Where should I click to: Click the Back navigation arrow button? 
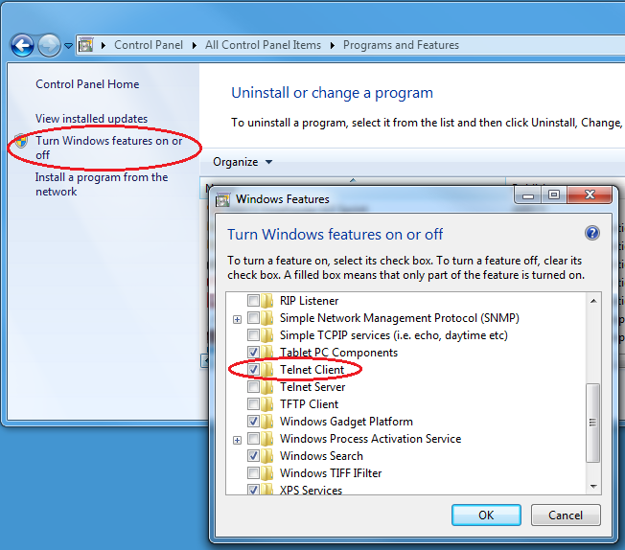click(x=22, y=45)
